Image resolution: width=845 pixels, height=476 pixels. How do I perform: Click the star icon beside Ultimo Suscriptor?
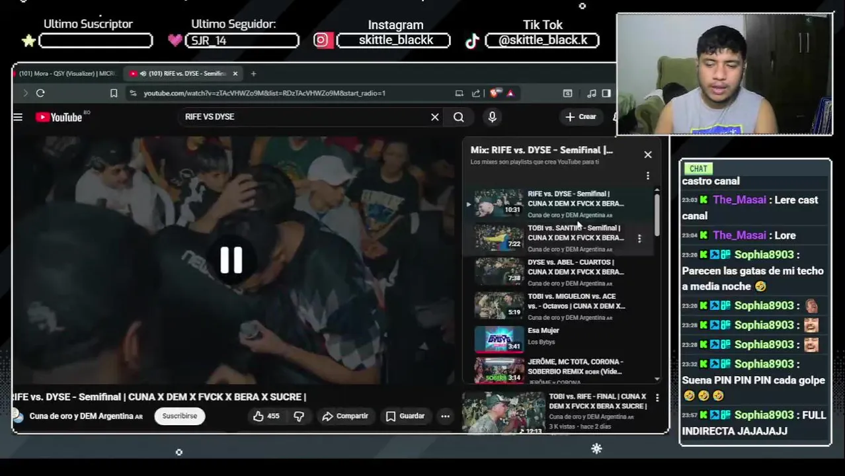(x=28, y=41)
